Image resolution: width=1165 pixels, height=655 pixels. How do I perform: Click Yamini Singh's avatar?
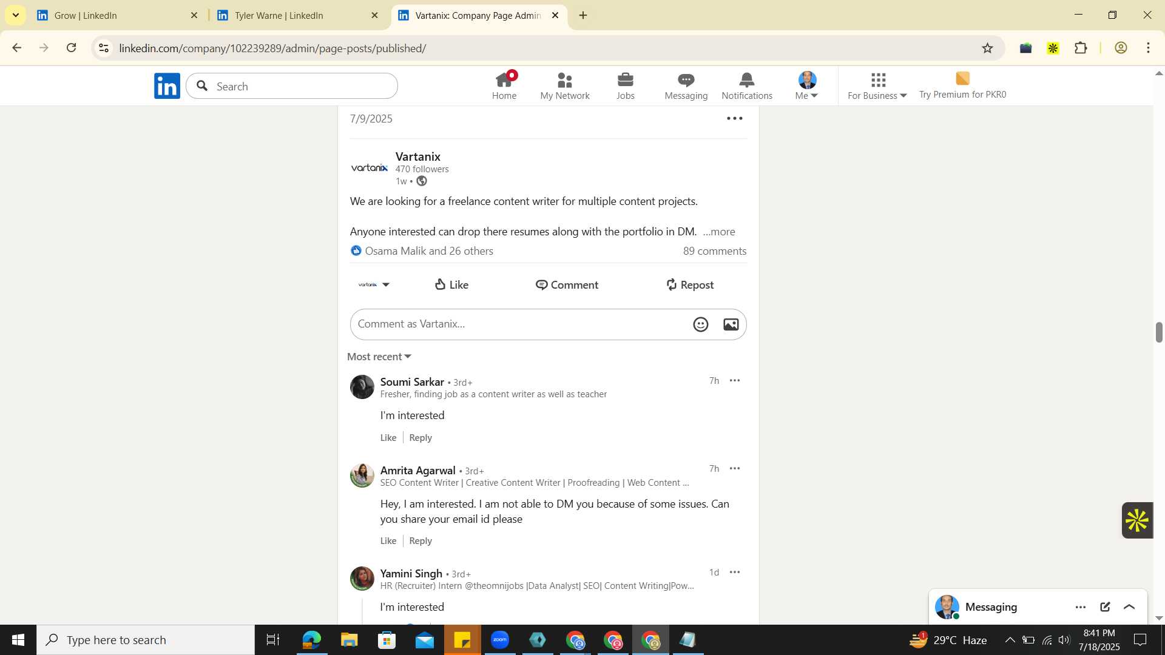point(362,579)
